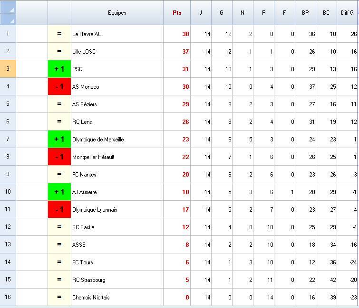Click the green +1 indicator beside PSG
Image resolution: width=359 pixels, height=308 pixels.
click(x=59, y=69)
